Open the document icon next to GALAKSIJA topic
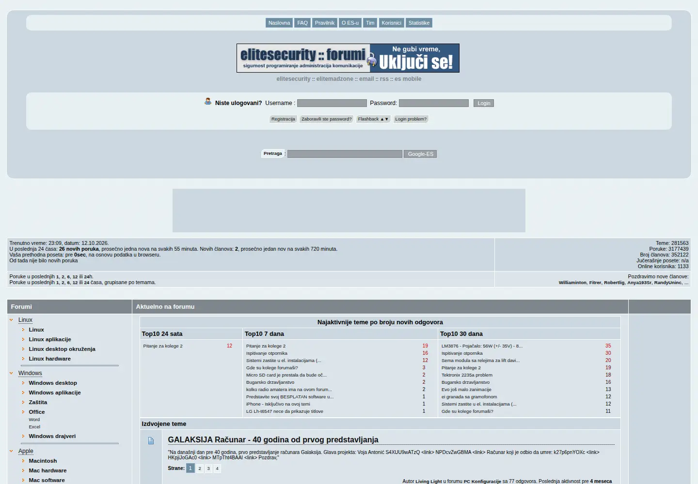698x484 pixels. tap(151, 441)
